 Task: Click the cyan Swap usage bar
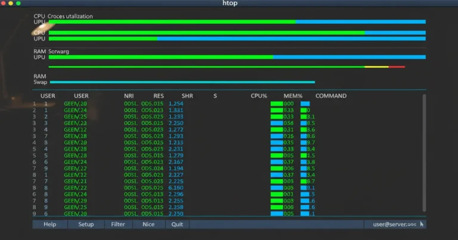pyautogui.click(x=182, y=82)
